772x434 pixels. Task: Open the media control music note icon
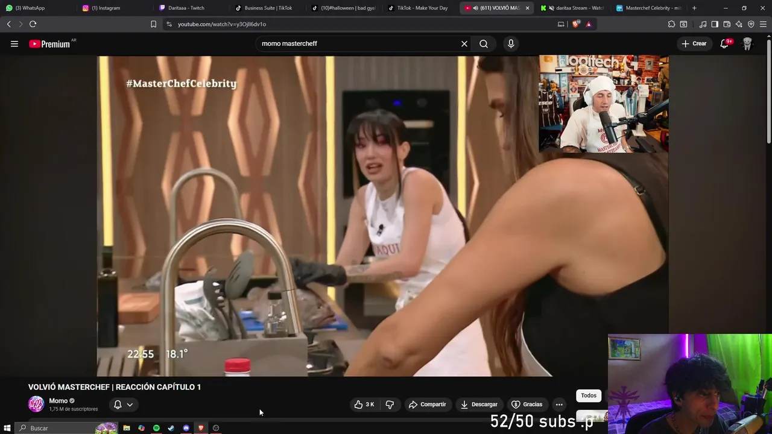point(703,24)
